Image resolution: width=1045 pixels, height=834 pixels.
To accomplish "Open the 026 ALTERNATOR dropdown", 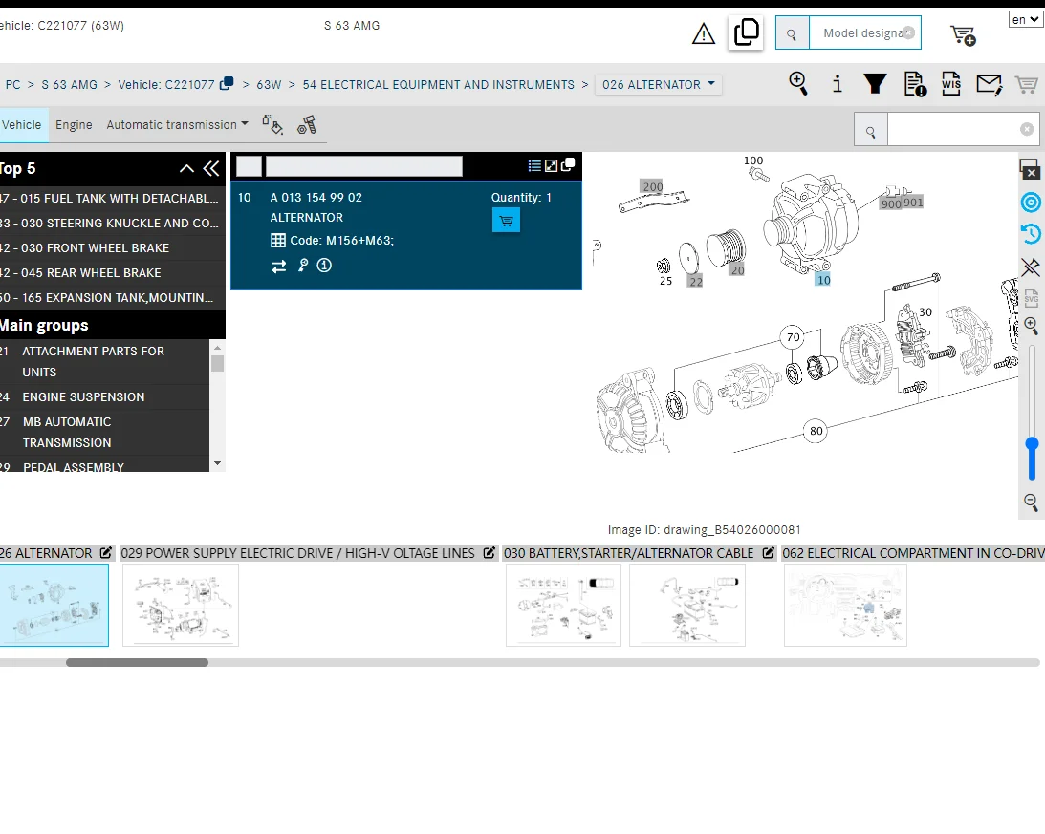I will (x=659, y=85).
